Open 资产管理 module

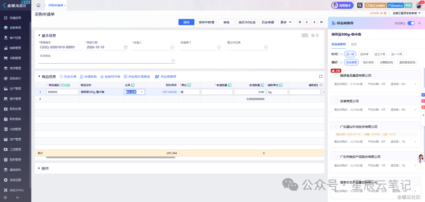coord(16,140)
